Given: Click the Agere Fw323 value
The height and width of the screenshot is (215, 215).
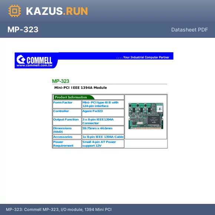Looking at the screenshot, I should click(103, 113).
